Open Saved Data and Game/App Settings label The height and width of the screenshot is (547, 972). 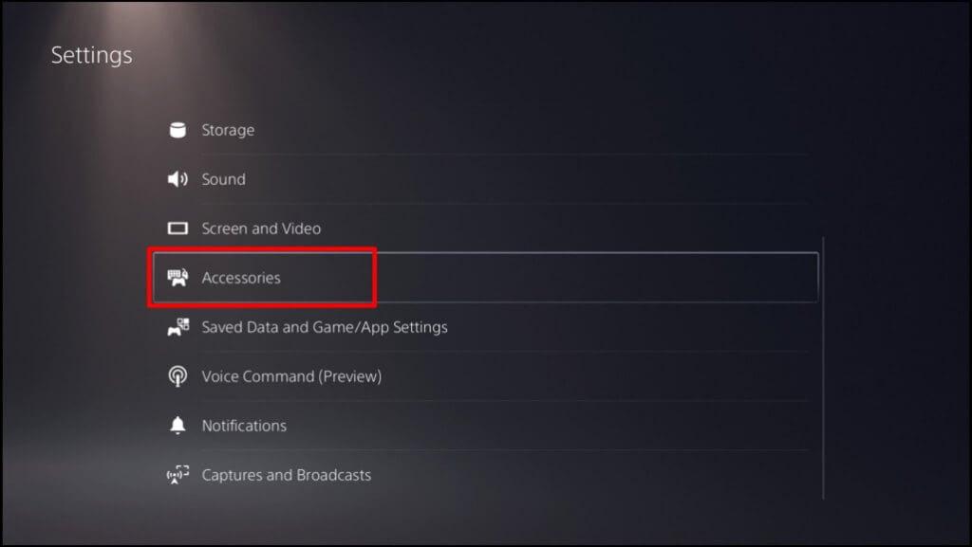pyautogui.click(x=325, y=327)
